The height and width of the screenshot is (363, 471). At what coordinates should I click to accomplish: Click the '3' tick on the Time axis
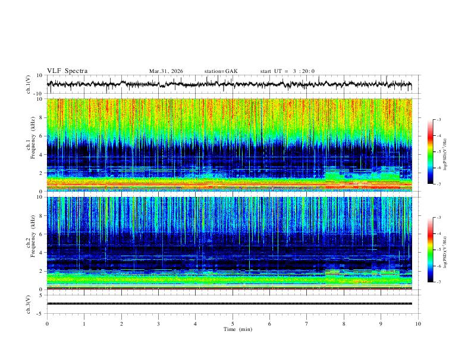[158, 324]
